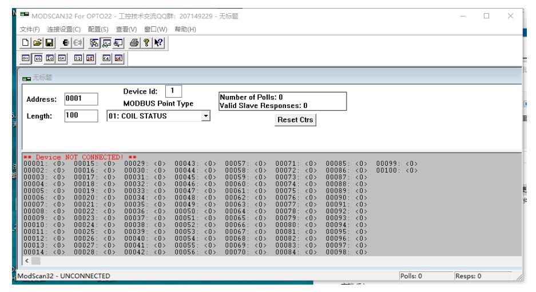Click the Valid Slave Responses text

pyautogui.click(x=264, y=106)
